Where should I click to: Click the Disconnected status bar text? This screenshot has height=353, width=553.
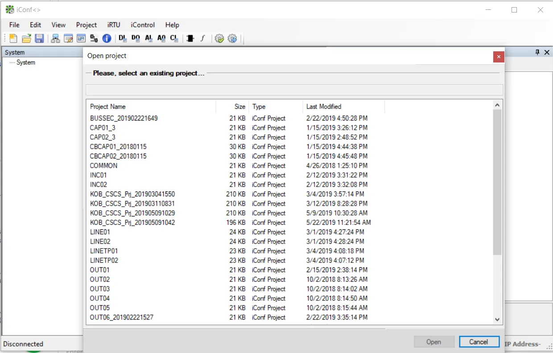[x=23, y=344]
